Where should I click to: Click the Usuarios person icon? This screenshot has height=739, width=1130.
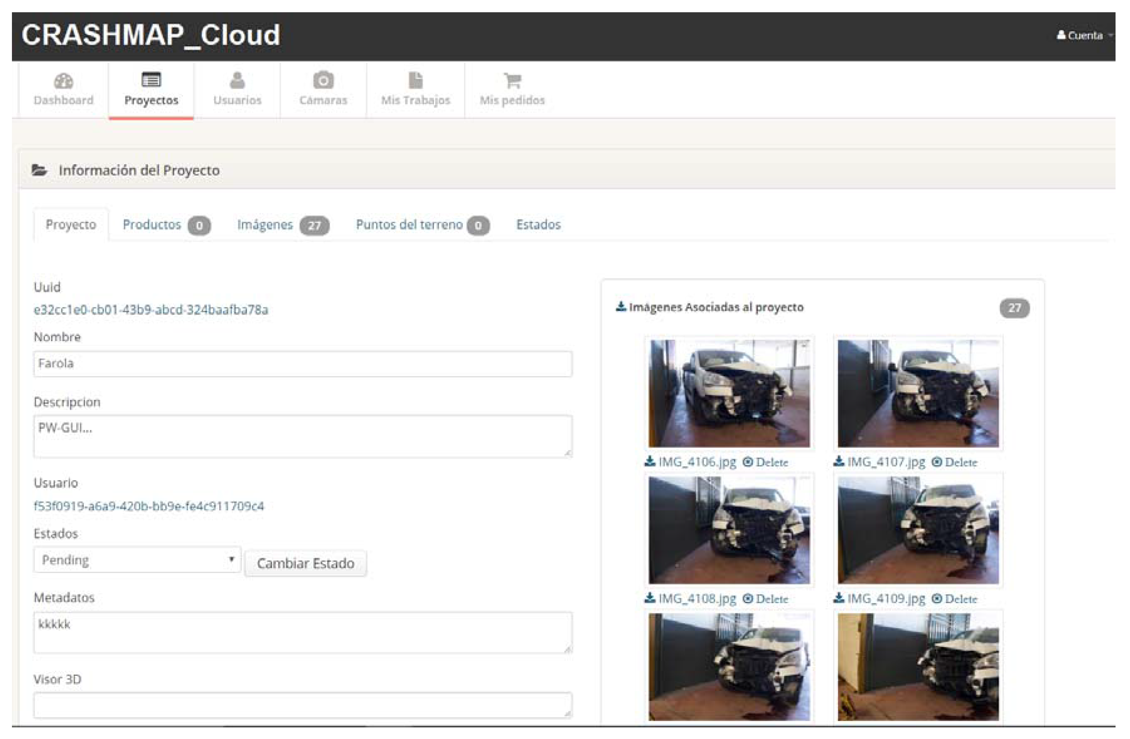(x=237, y=81)
